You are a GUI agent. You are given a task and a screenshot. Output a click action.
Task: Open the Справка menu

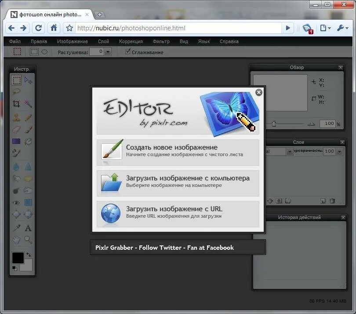[x=229, y=41]
